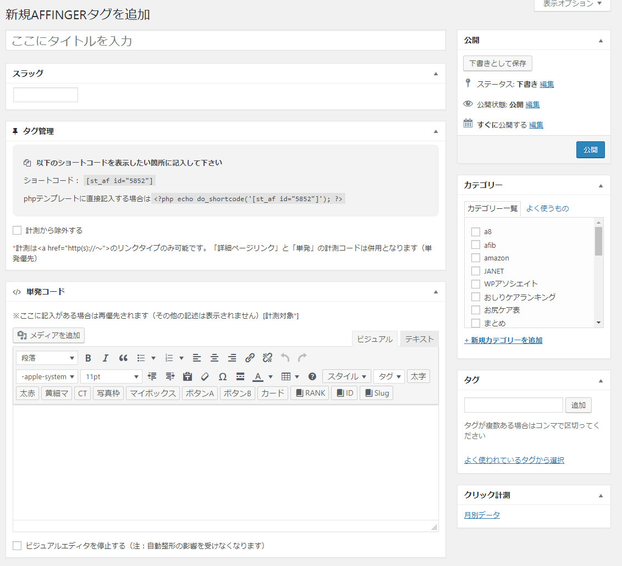Decrease indent
This screenshot has width=622, height=566.
coord(152,376)
